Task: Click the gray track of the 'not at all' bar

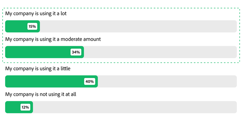Action: pyautogui.click(x=135, y=107)
